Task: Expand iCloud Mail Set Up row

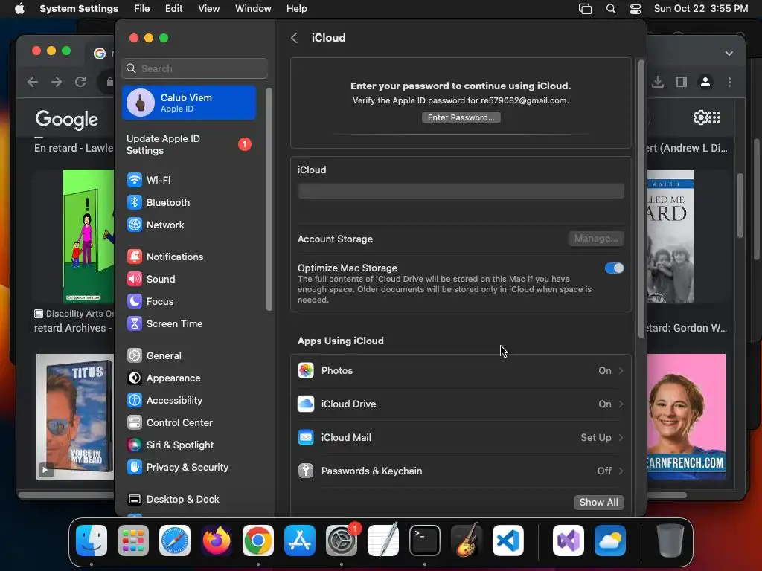Action: 461,437
